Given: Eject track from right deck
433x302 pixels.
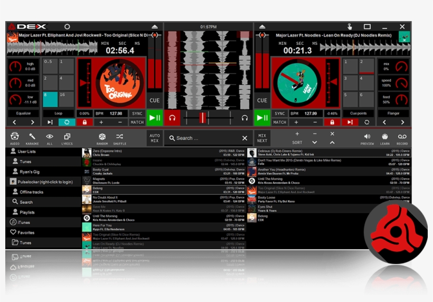Looking at the screenshot, I should tap(262, 27).
